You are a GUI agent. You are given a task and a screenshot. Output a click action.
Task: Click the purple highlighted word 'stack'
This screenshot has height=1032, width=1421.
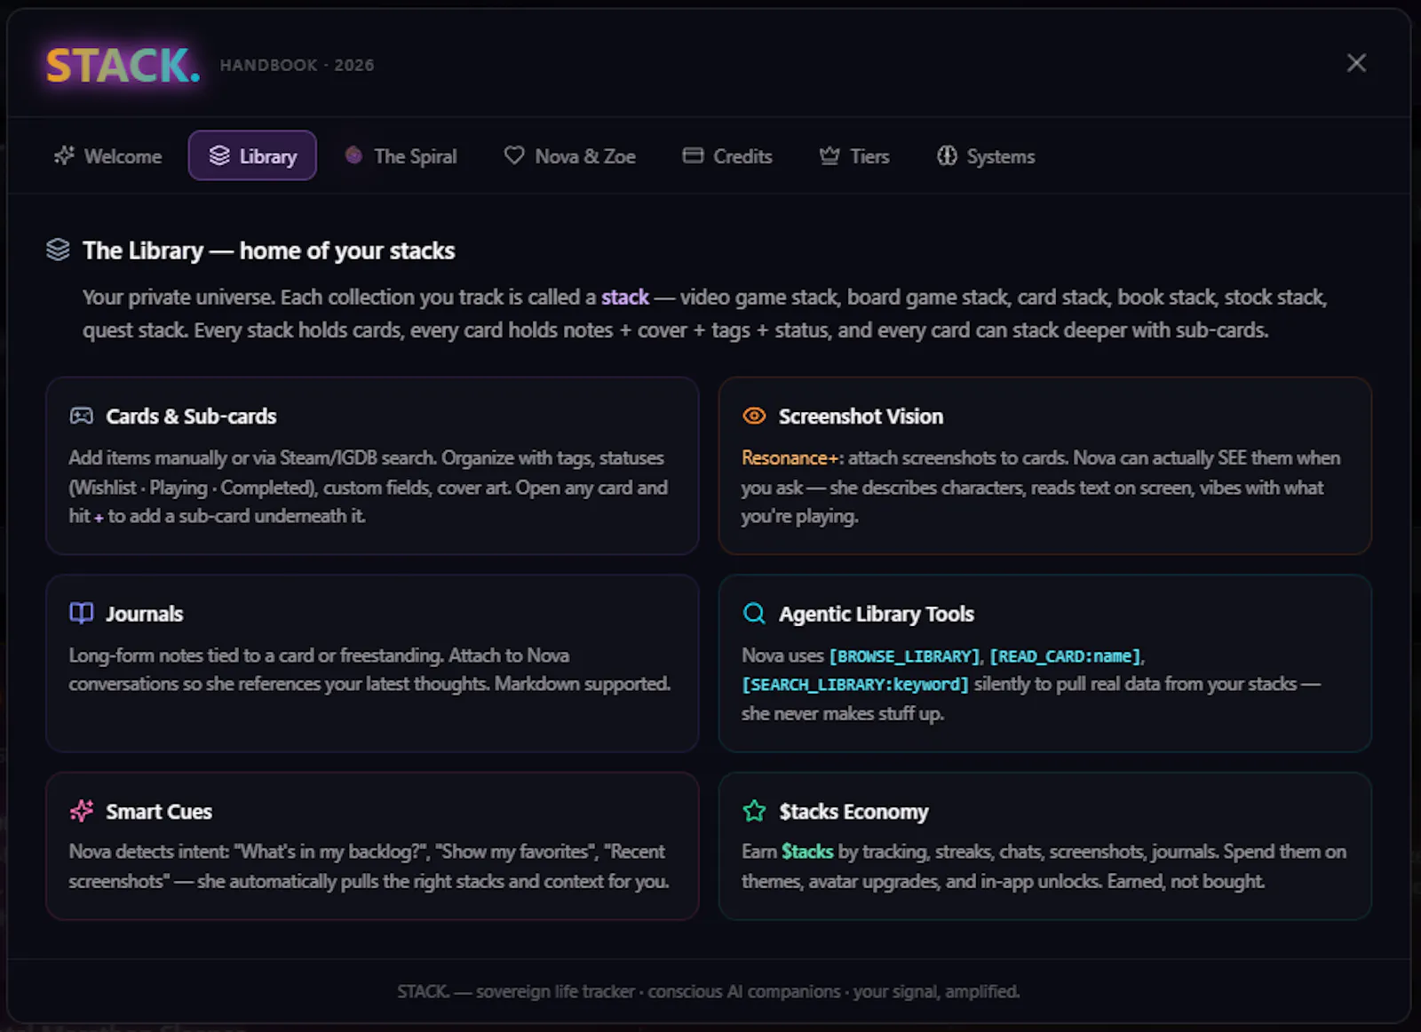tap(625, 297)
